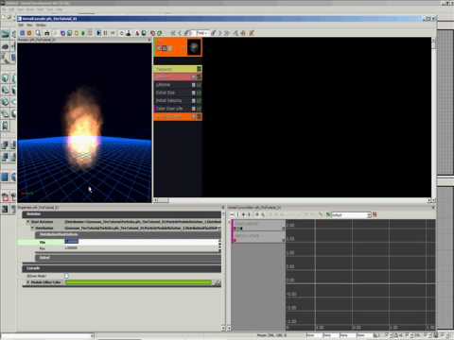
Task: Click the Loop System toolbar icon
Action: (x=122, y=33)
